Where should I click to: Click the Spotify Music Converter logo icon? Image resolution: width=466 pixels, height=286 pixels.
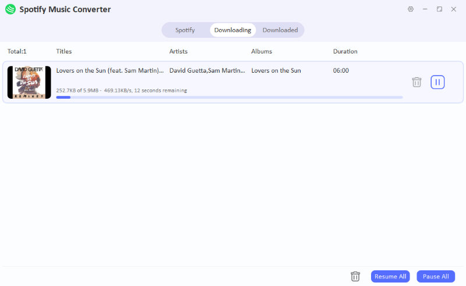[x=10, y=9]
